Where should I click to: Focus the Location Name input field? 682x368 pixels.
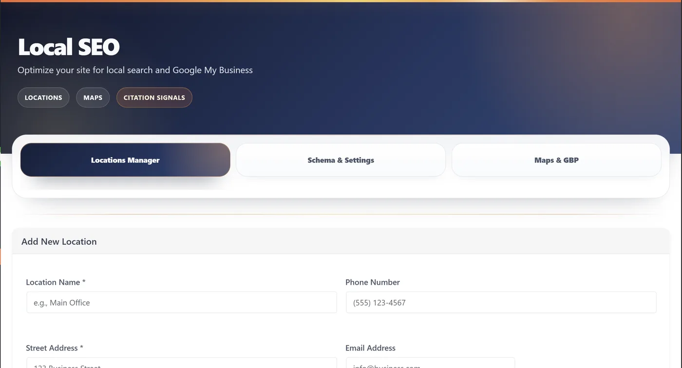tap(181, 302)
